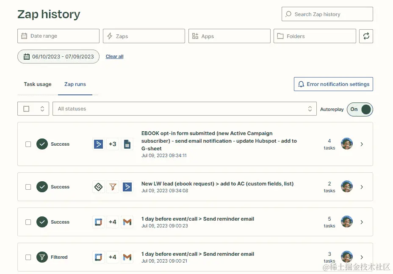Open Error notification settings
The width and height of the screenshot is (393, 274).
[x=333, y=84]
